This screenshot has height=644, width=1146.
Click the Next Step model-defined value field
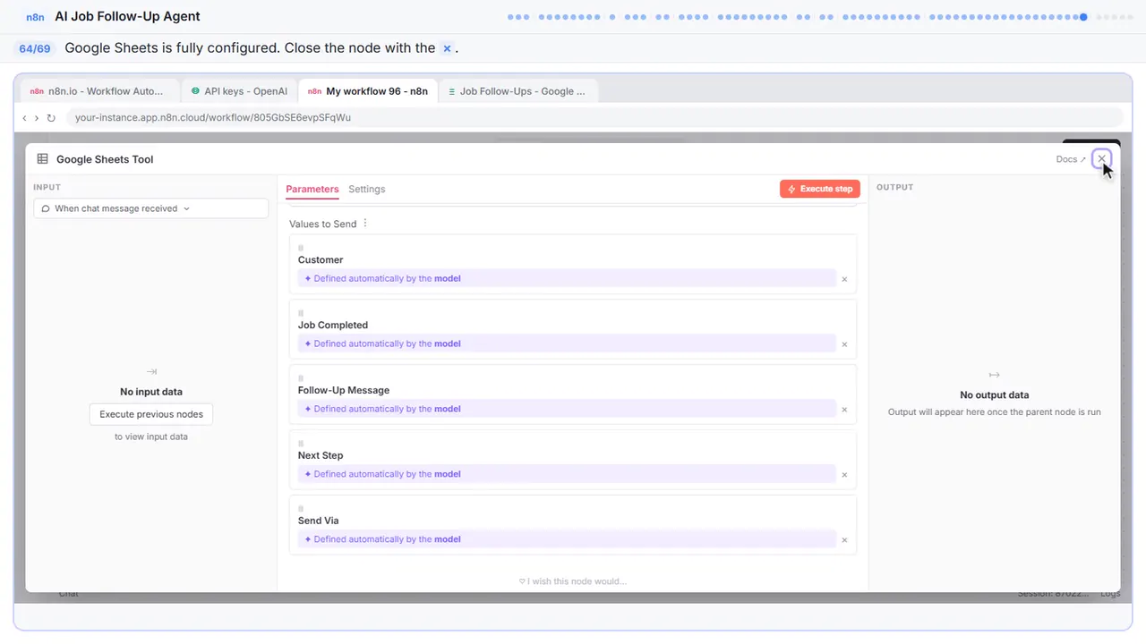567,474
